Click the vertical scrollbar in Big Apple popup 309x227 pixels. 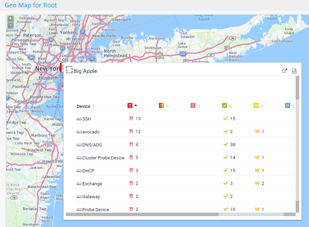(297, 88)
